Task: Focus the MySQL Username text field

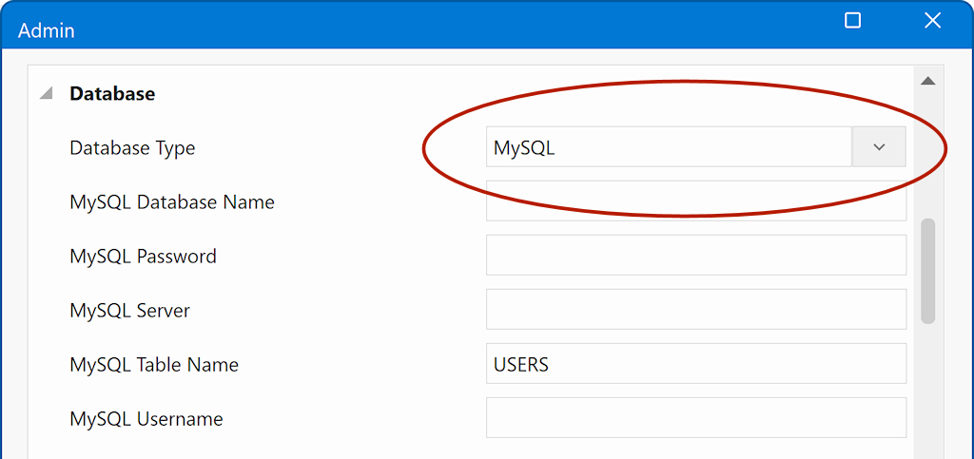Action: [x=695, y=418]
